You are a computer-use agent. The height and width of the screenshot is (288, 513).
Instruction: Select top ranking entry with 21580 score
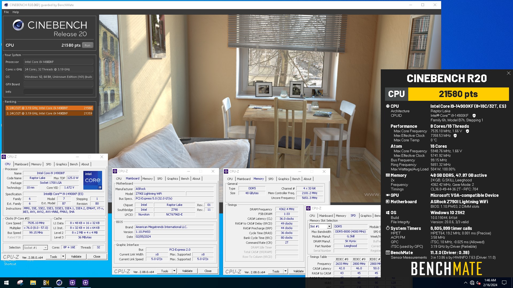49,108
